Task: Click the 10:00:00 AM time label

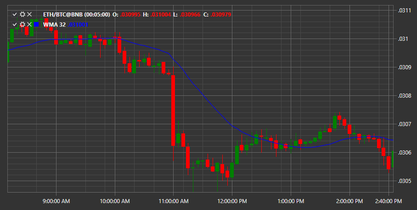Action: [x=115, y=201]
